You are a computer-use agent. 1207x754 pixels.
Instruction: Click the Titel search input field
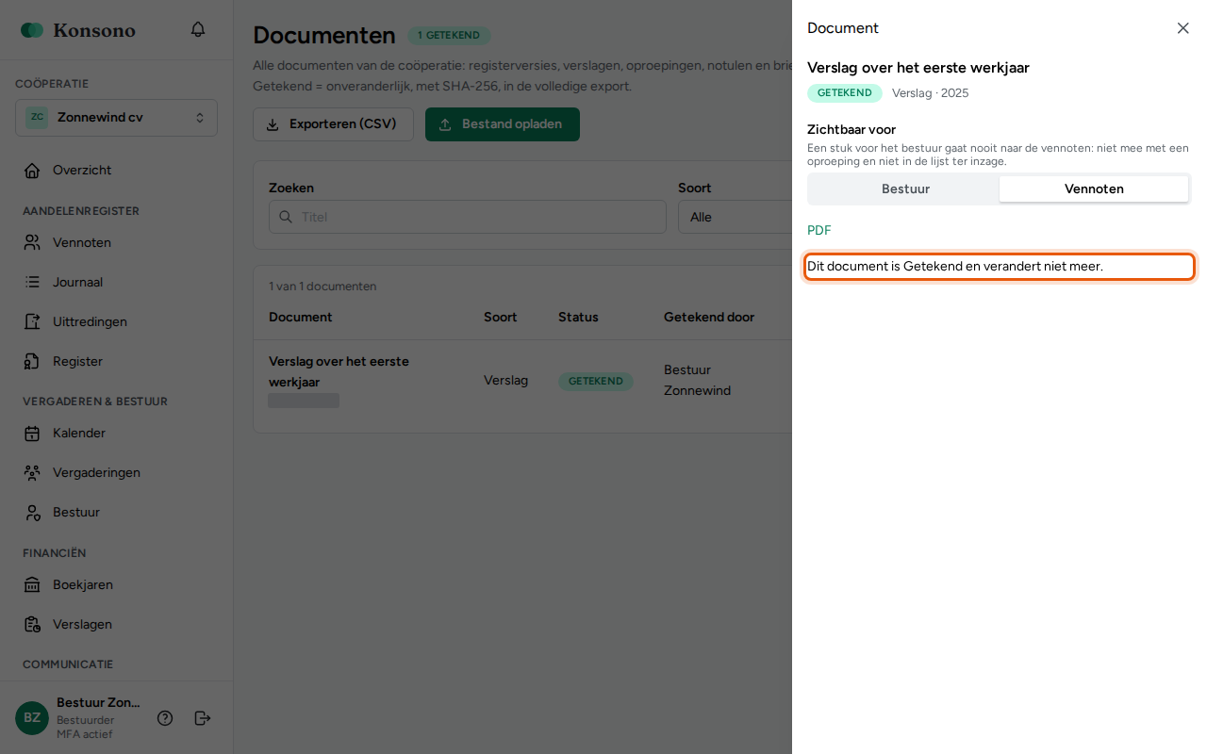pos(468,217)
